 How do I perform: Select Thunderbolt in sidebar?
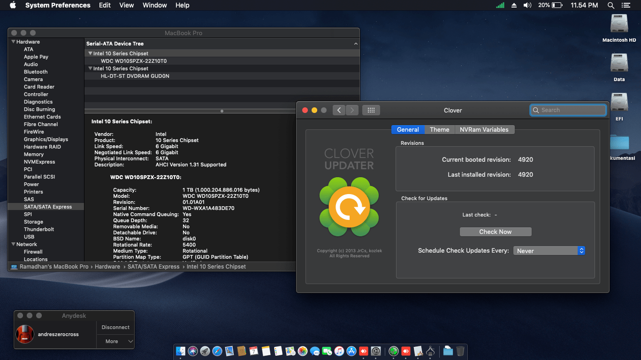[x=39, y=229]
